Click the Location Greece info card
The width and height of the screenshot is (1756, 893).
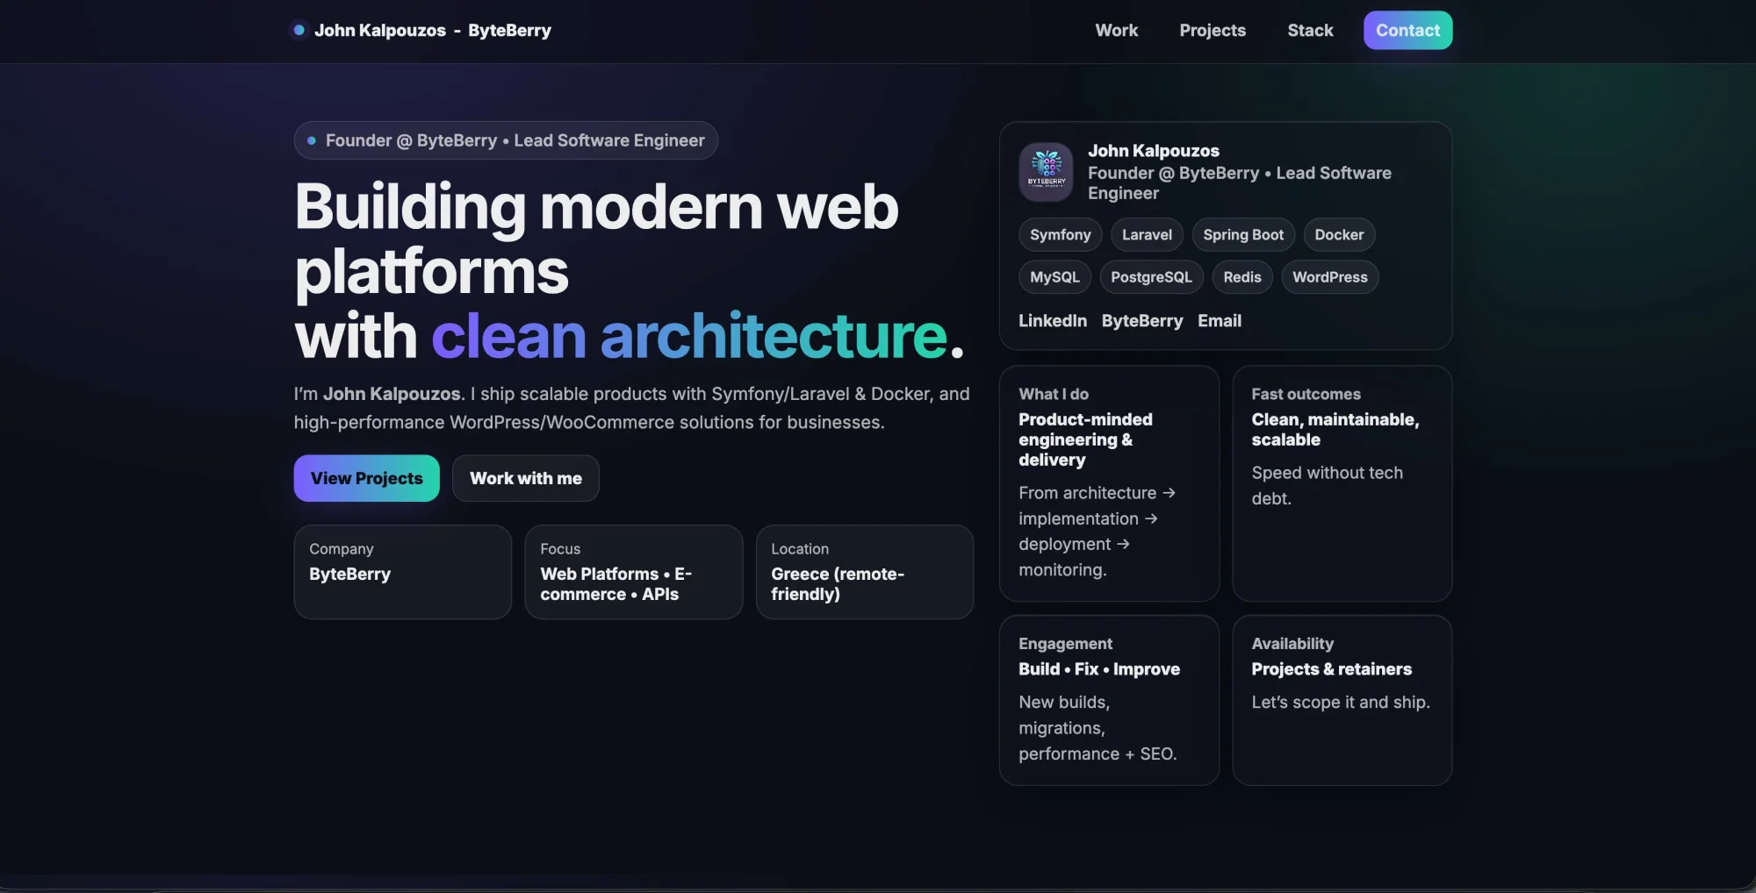coord(864,572)
